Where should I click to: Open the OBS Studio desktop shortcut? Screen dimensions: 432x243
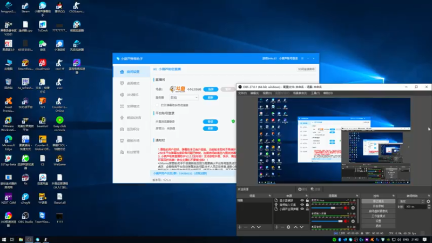click(25, 218)
